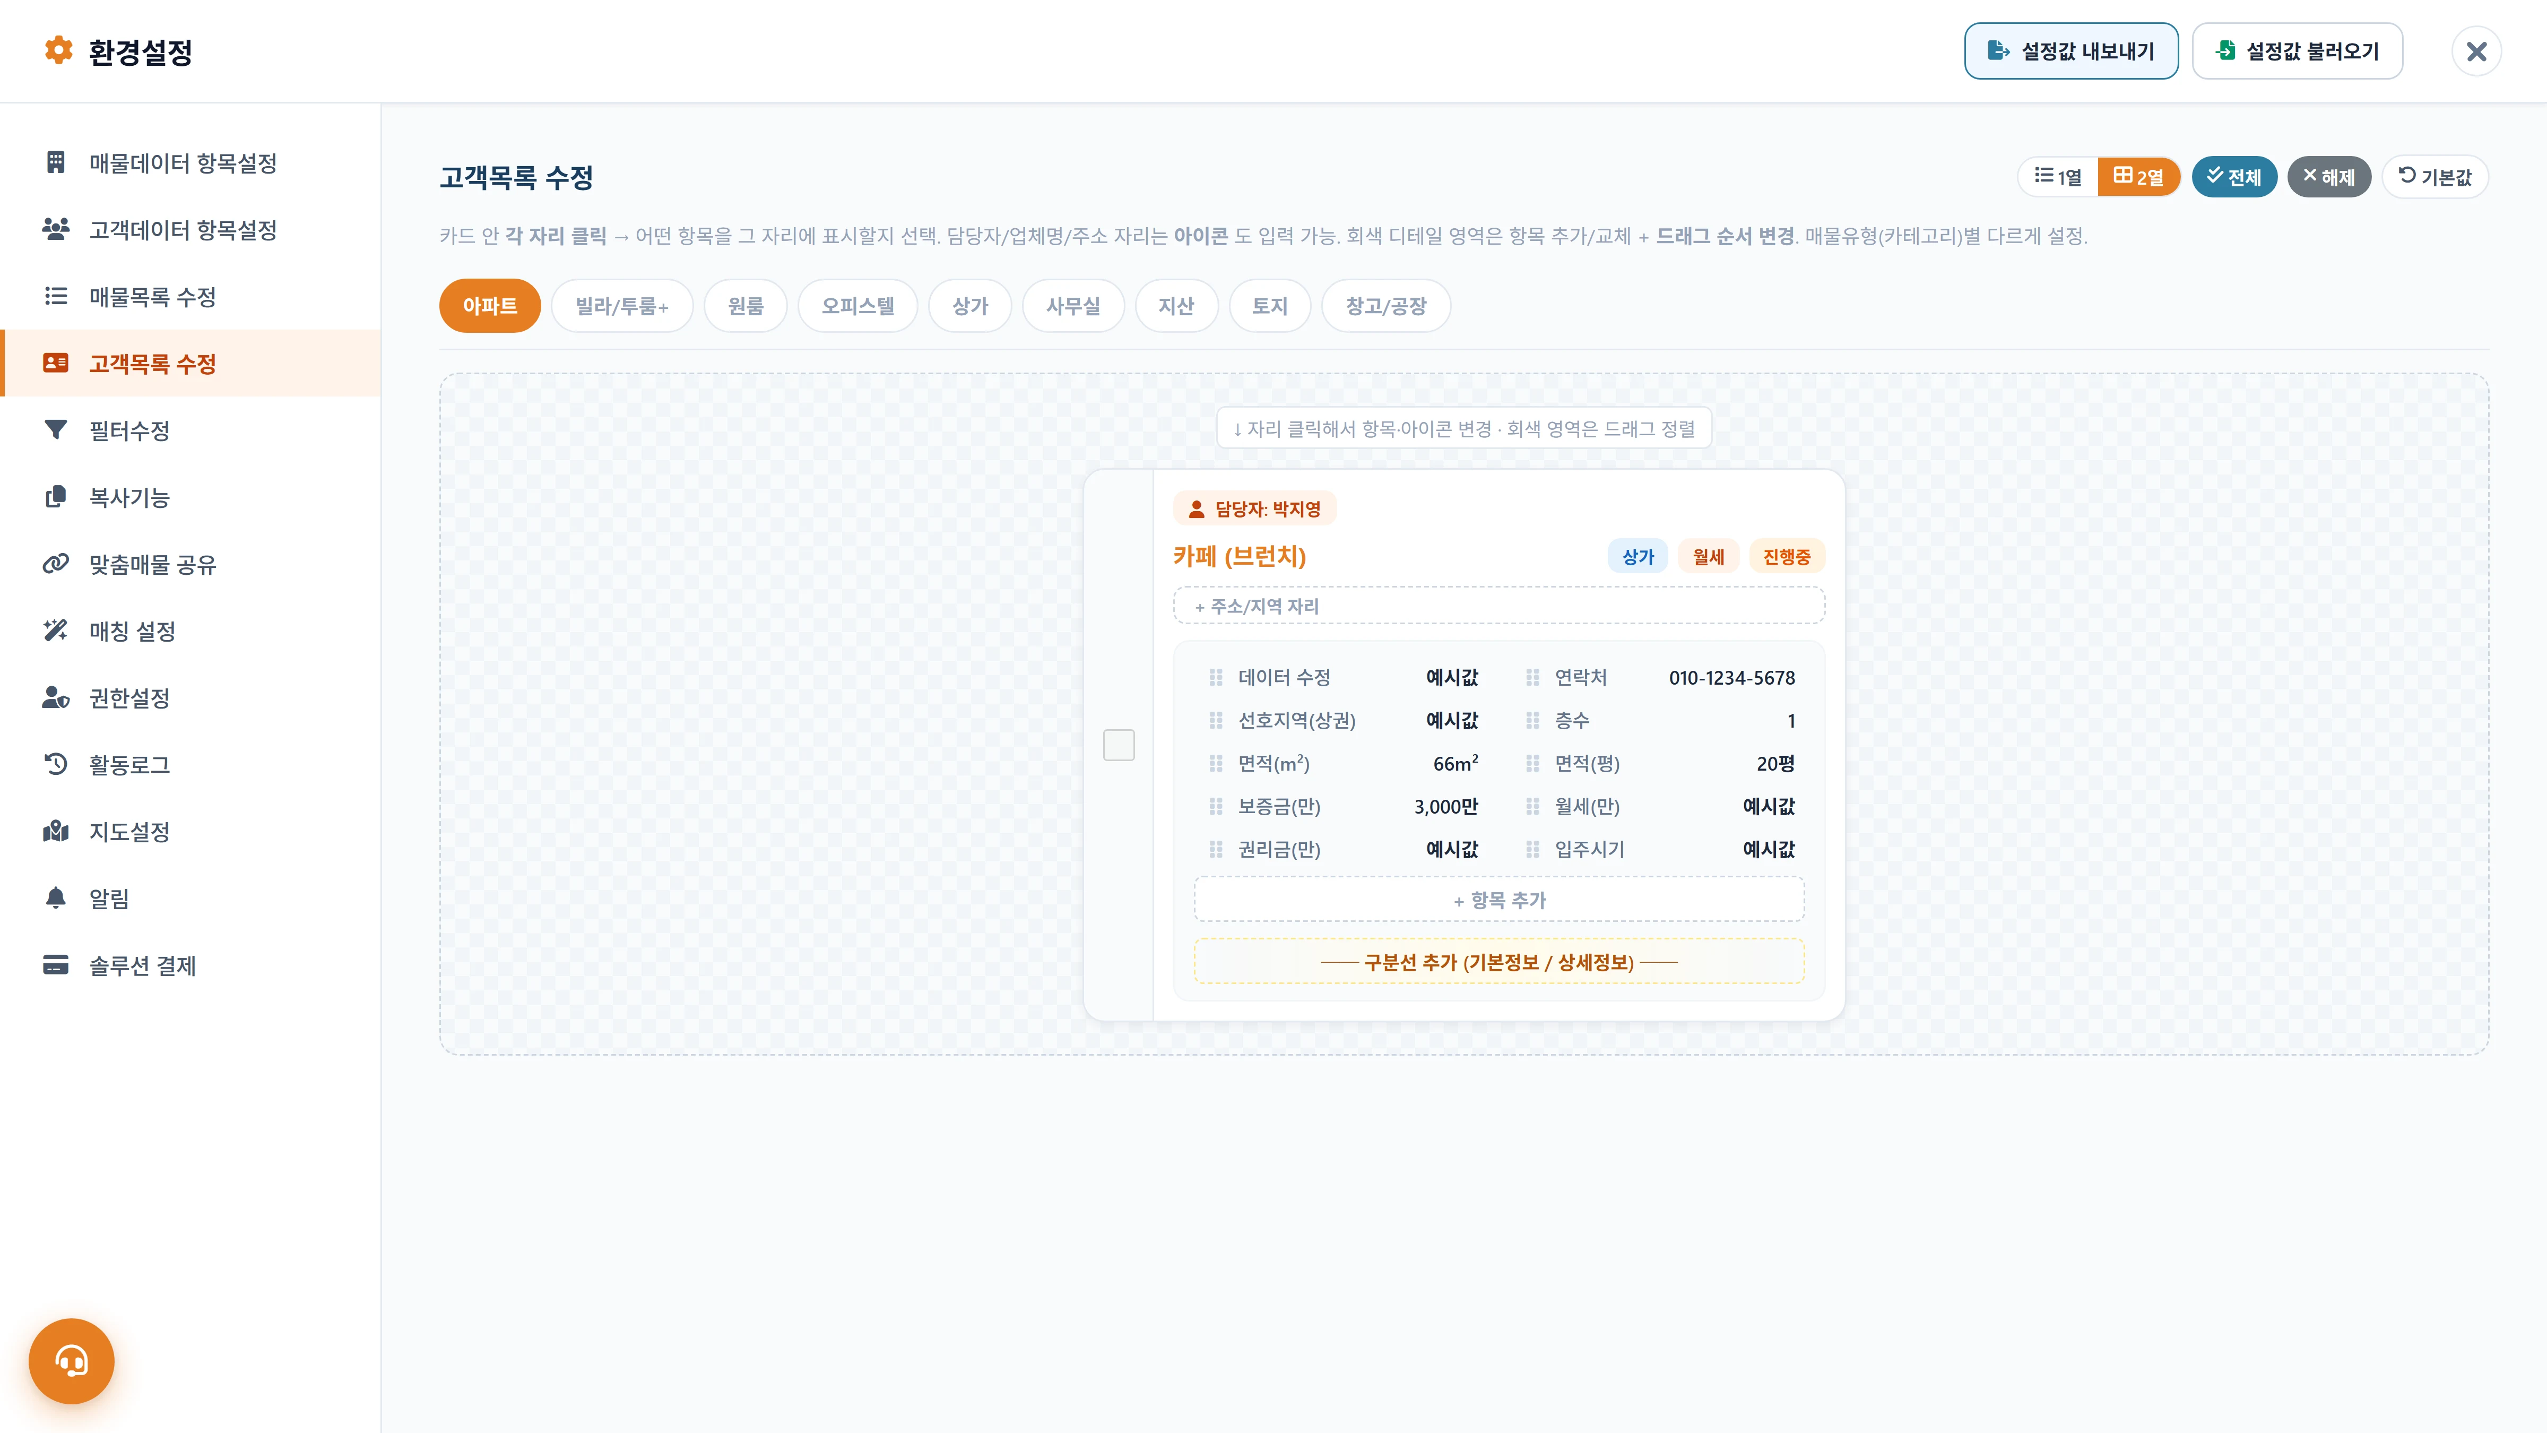This screenshot has width=2547, height=1433.
Task: Click the orange gear icon beside 환경설정
Action: click(59, 50)
